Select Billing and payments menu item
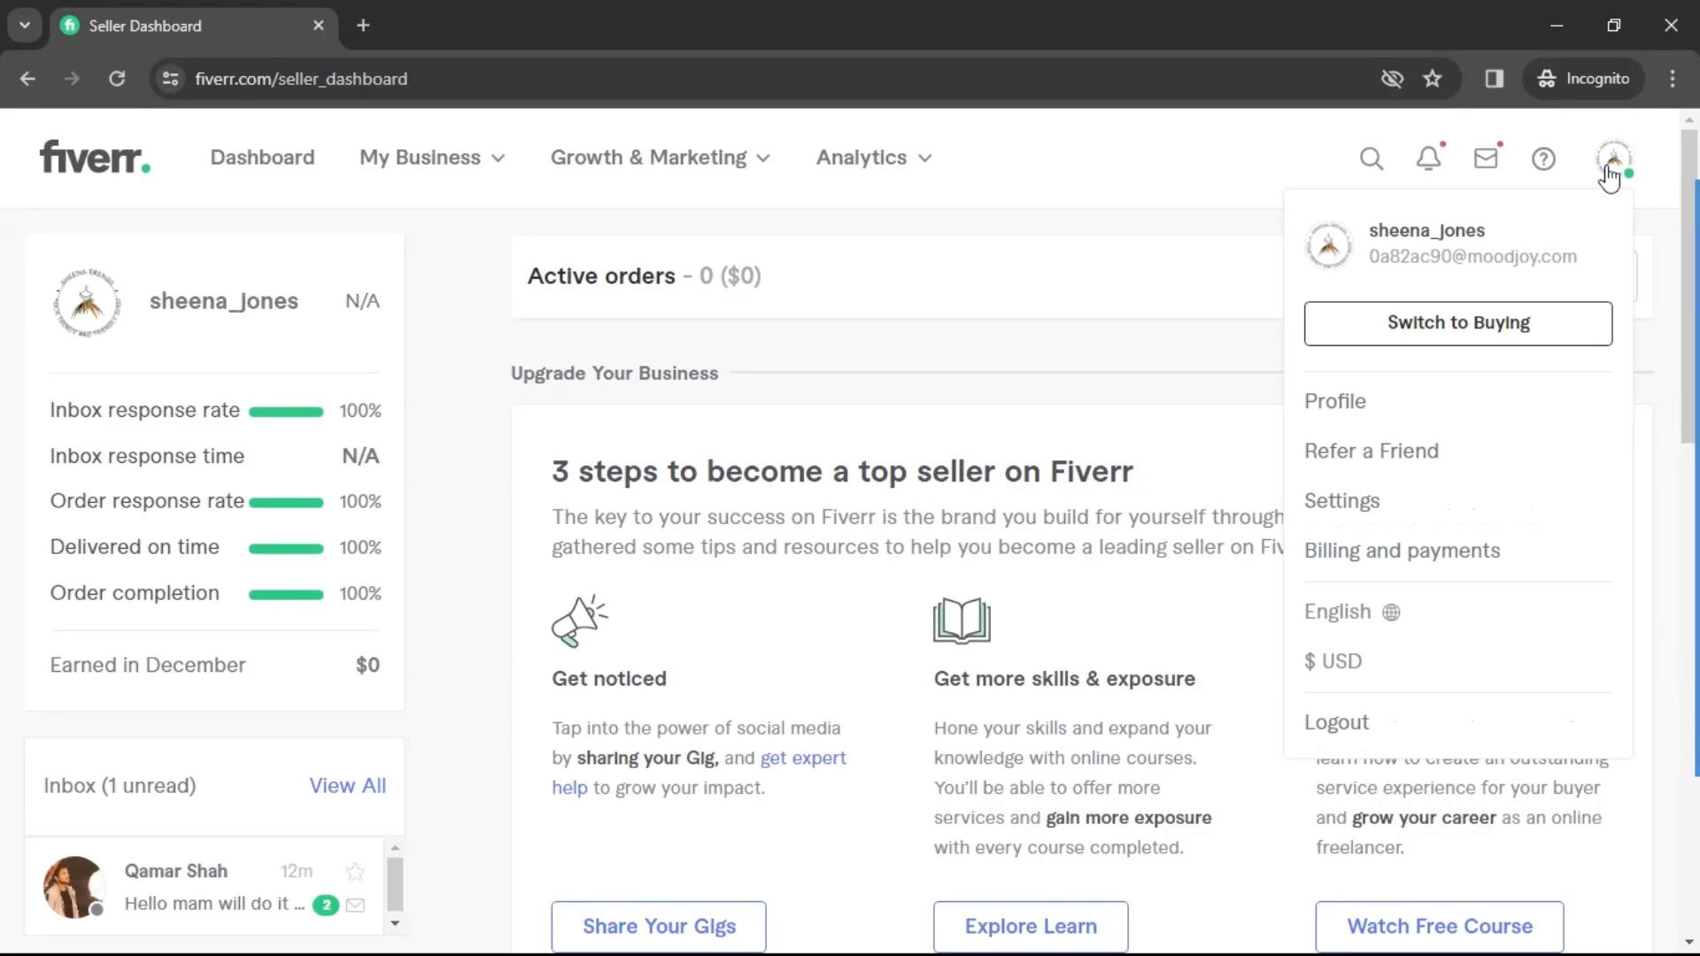Image resolution: width=1700 pixels, height=956 pixels. coord(1401,550)
